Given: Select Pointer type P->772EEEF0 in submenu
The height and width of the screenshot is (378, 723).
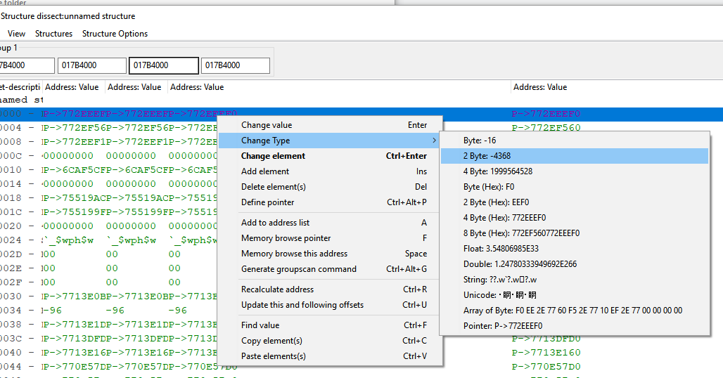Looking at the screenshot, I should click(x=502, y=326).
